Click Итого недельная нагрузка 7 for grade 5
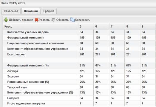 (x=81, y=103)
